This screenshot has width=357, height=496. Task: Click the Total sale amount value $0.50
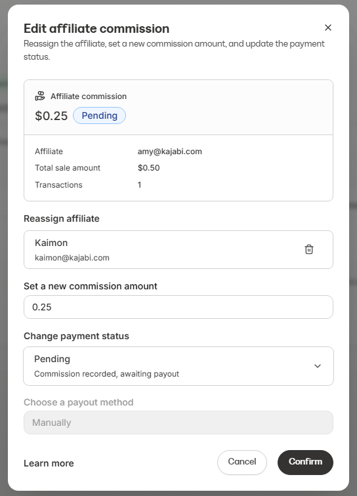149,168
